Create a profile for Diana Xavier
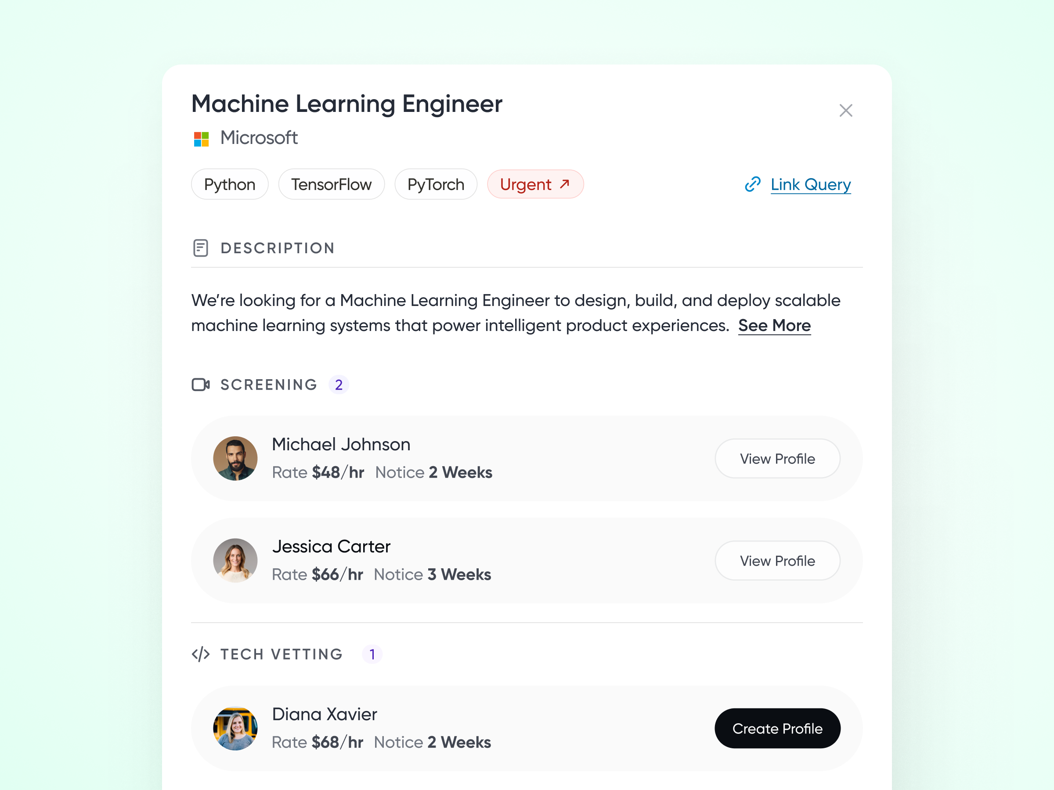This screenshot has height=790, width=1054. [x=777, y=728]
